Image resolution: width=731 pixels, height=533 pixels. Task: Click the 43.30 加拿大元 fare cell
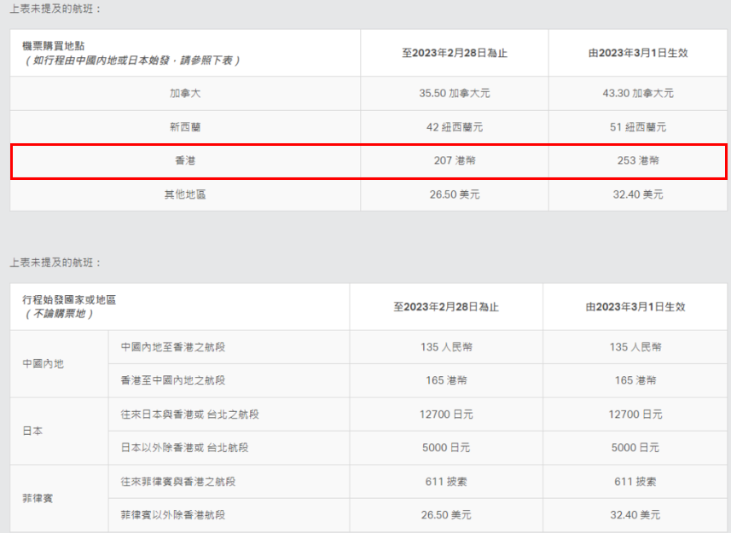point(637,94)
